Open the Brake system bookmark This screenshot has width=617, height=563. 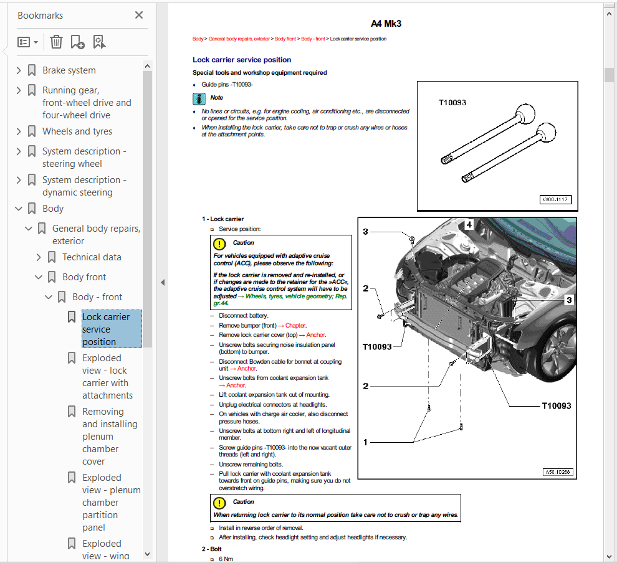(69, 70)
